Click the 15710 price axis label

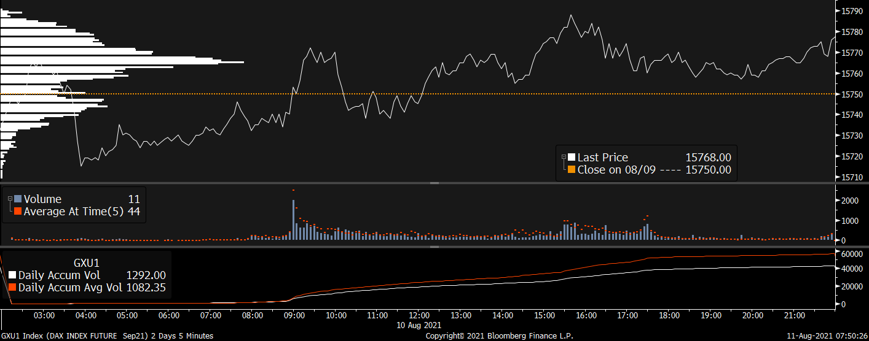point(852,177)
